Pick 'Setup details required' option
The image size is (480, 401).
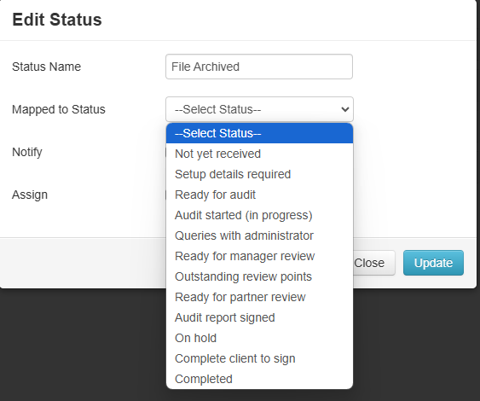259,174
